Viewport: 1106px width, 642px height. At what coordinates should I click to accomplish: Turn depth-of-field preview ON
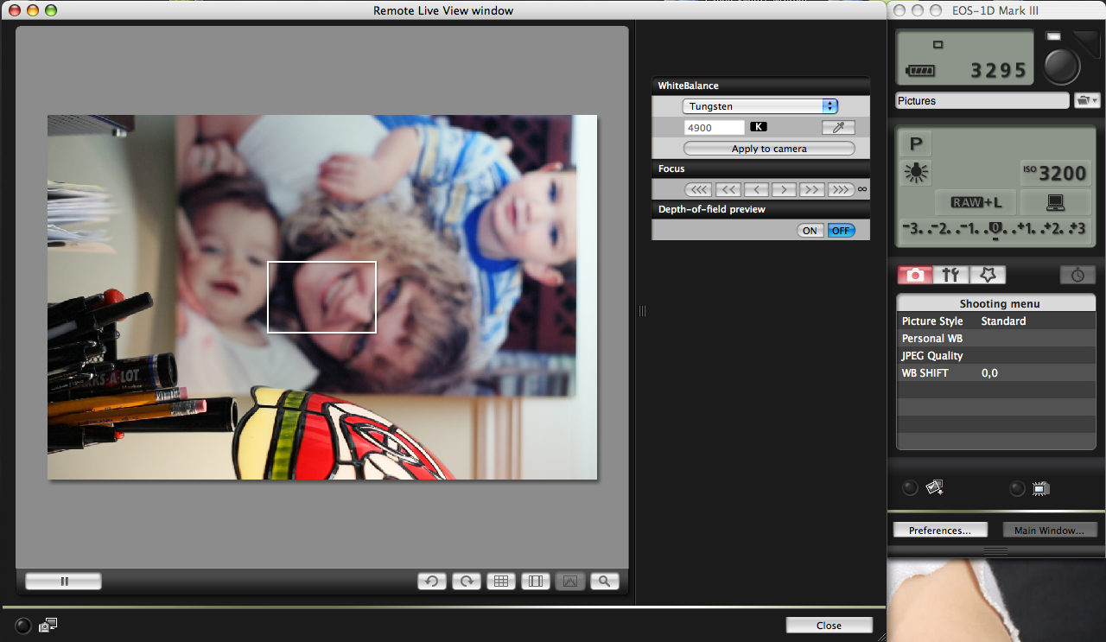810,231
